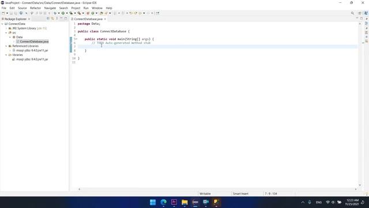Click the Open Perspective icon

pos(360,13)
